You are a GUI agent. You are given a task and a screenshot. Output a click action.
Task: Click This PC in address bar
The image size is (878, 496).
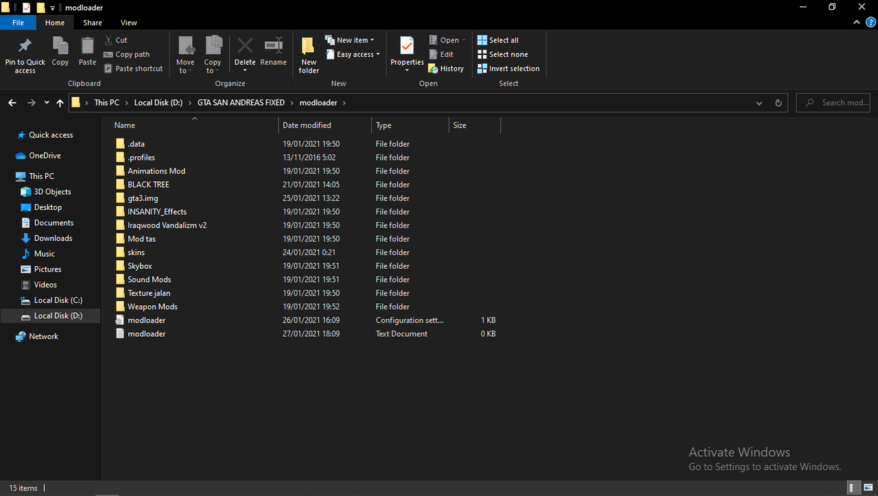[106, 103]
